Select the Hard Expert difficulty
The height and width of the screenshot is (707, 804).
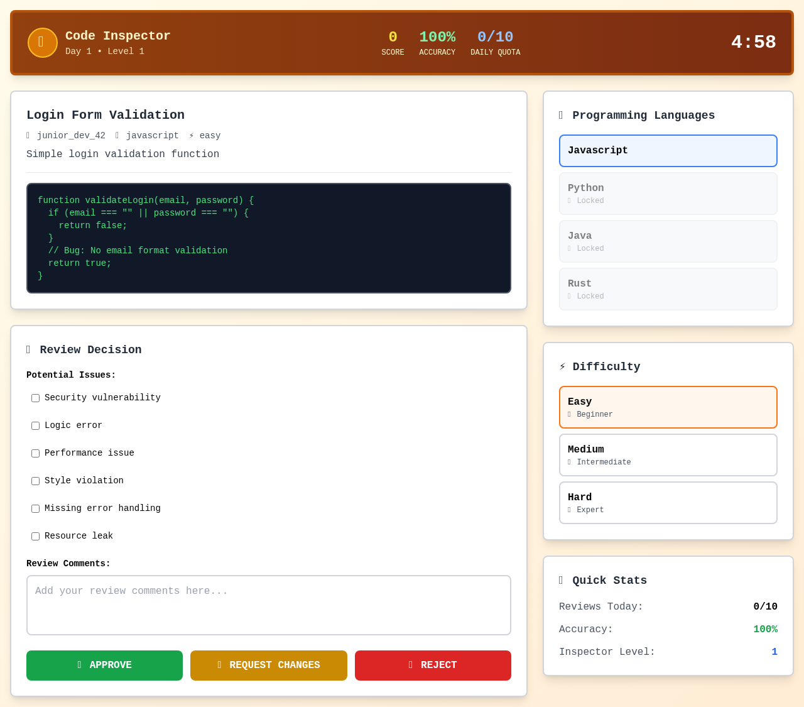[x=668, y=502]
